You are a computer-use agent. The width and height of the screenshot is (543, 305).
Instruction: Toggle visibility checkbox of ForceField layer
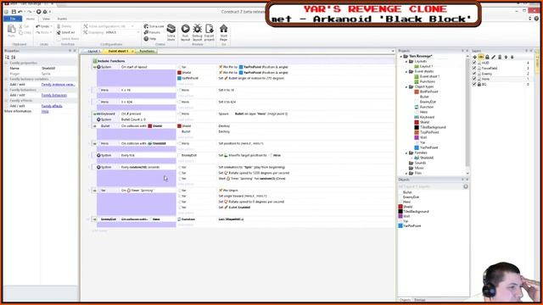474,68
